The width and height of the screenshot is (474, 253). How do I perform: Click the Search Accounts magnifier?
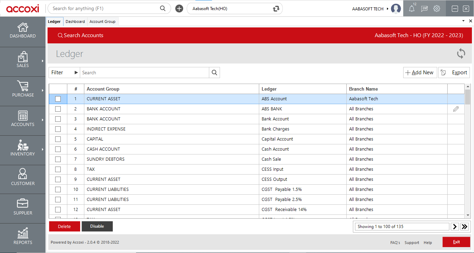[x=60, y=35]
